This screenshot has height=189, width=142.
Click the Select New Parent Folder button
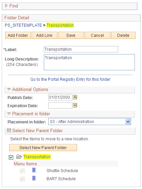point(43,147)
